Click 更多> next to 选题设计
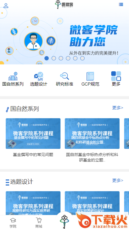129x229 pixels. [x=118, y=181]
